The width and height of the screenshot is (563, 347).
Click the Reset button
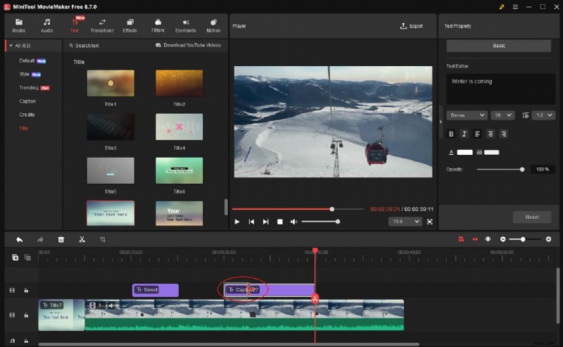532,217
